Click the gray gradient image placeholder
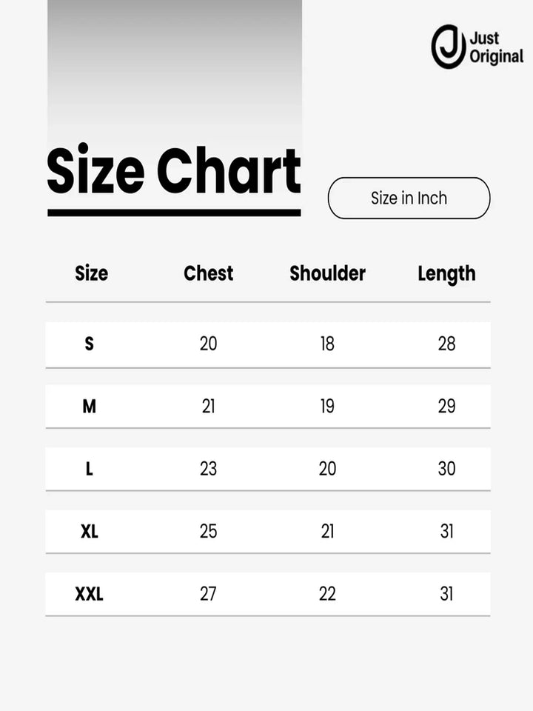The height and width of the screenshot is (711, 533). pyautogui.click(x=175, y=73)
